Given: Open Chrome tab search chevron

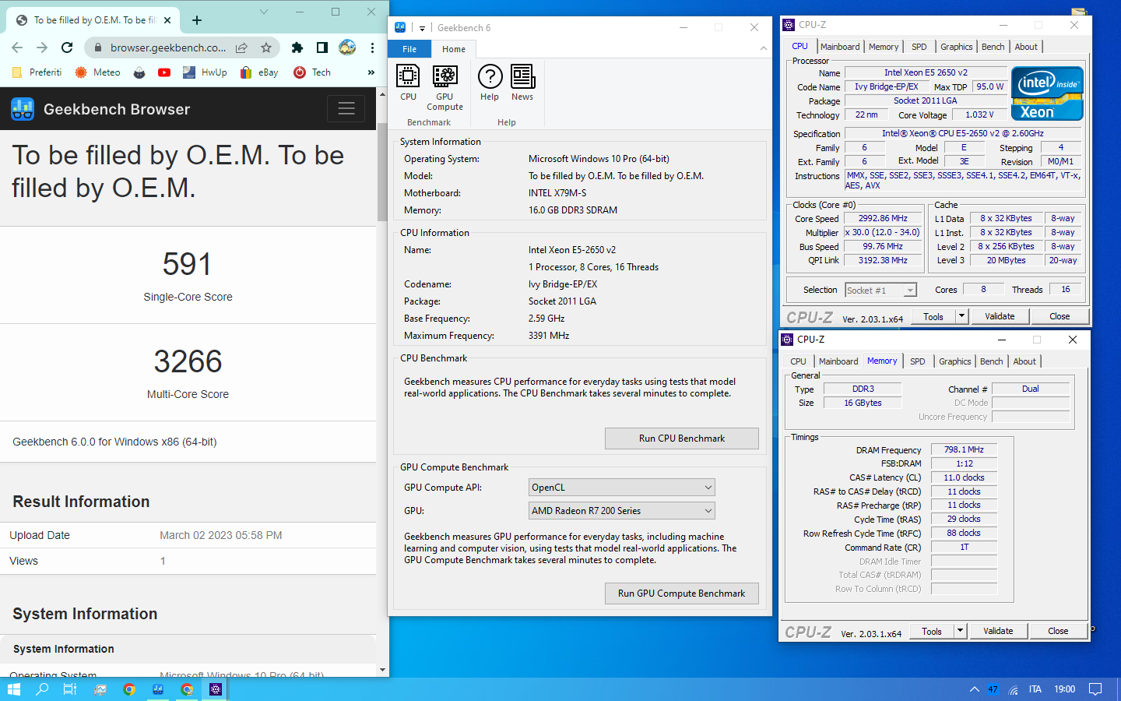Looking at the screenshot, I should pyautogui.click(x=264, y=12).
